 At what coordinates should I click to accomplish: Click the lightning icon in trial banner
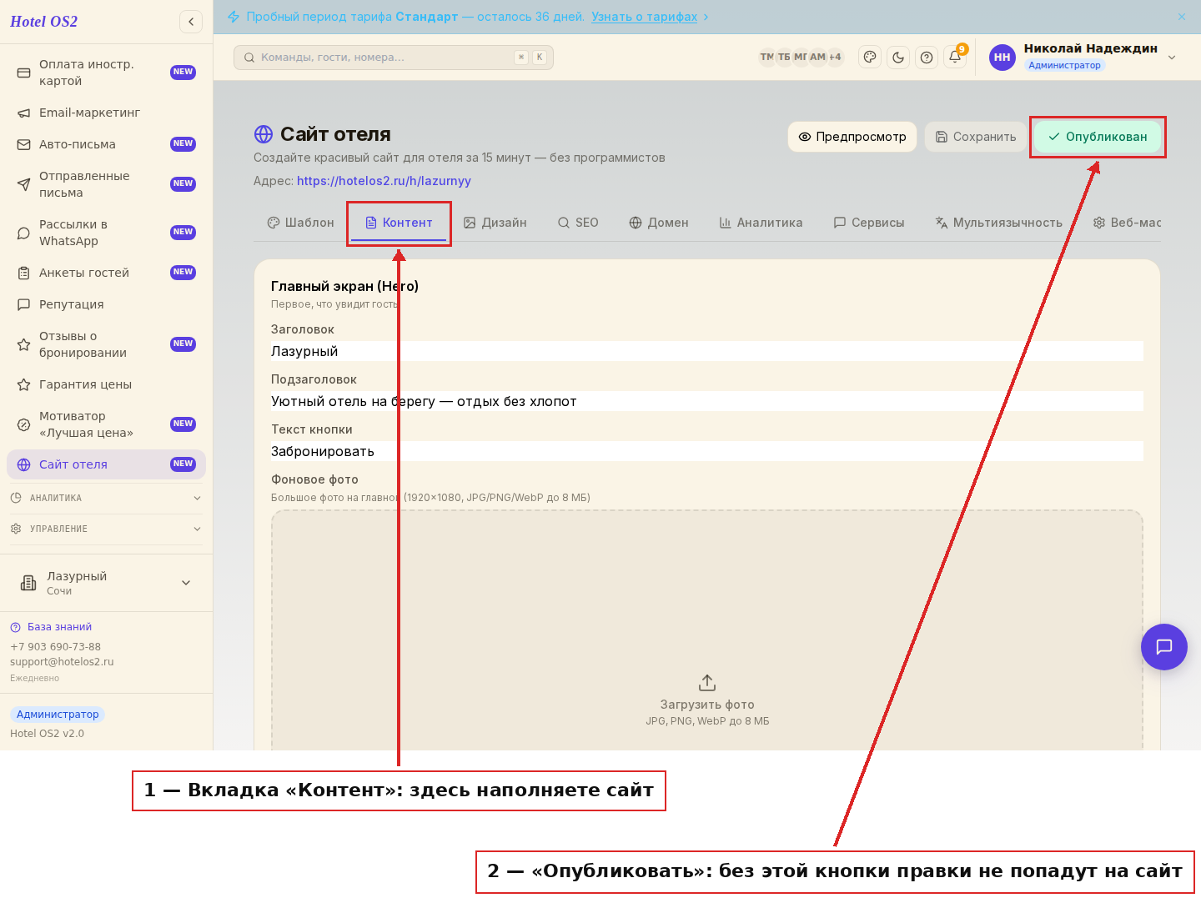[x=234, y=17]
